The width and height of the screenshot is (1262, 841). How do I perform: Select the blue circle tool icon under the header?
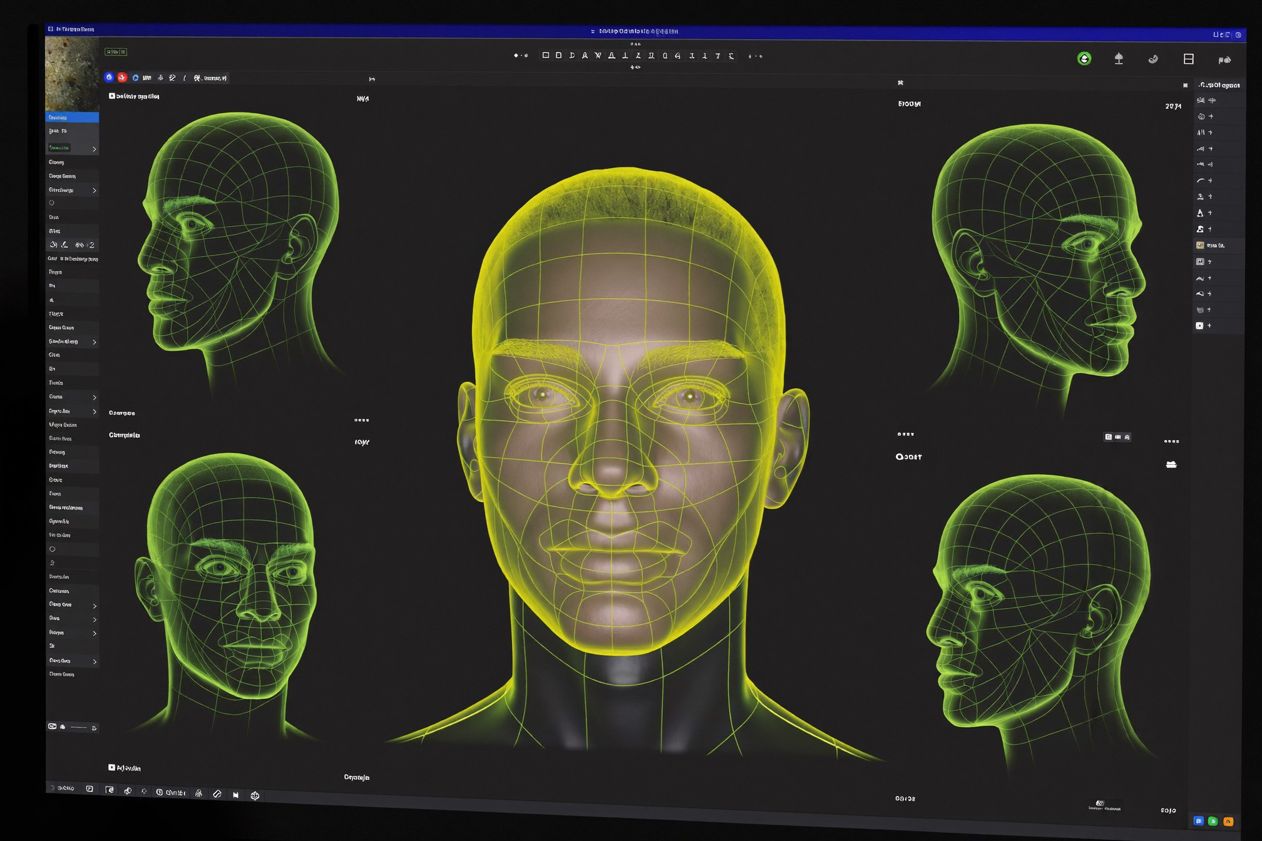click(109, 77)
